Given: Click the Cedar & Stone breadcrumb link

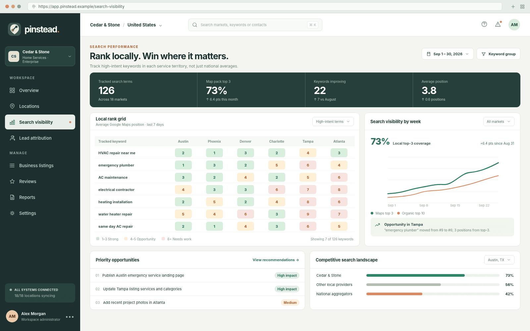Looking at the screenshot, I should [105, 25].
